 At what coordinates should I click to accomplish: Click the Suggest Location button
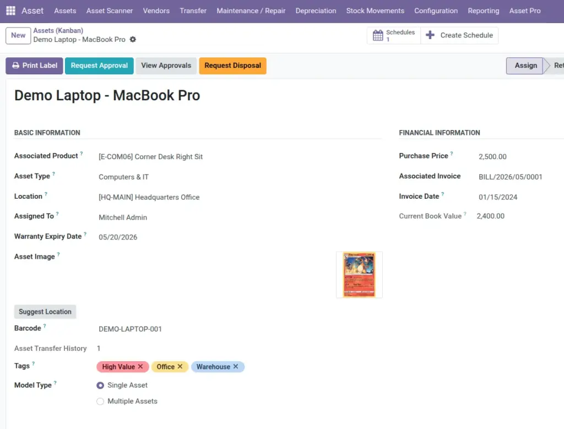point(45,312)
